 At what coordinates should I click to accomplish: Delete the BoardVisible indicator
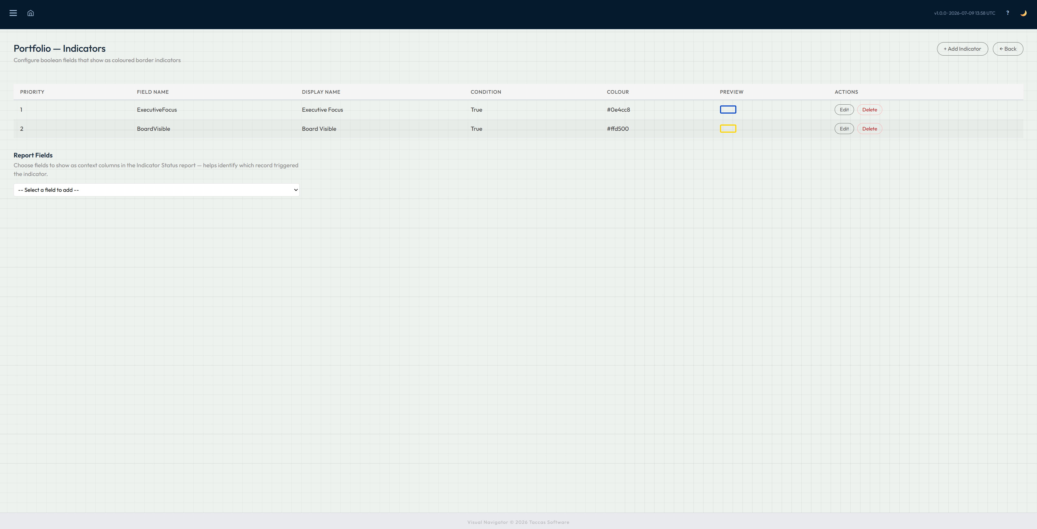pyautogui.click(x=870, y=129)
